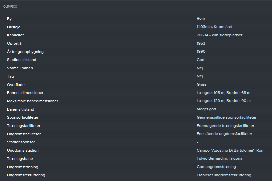The width and height of the screenshot is (272, 181).
Task: Click Enestående ungdomsfaciliteter value
Action: tap(224, 134)
